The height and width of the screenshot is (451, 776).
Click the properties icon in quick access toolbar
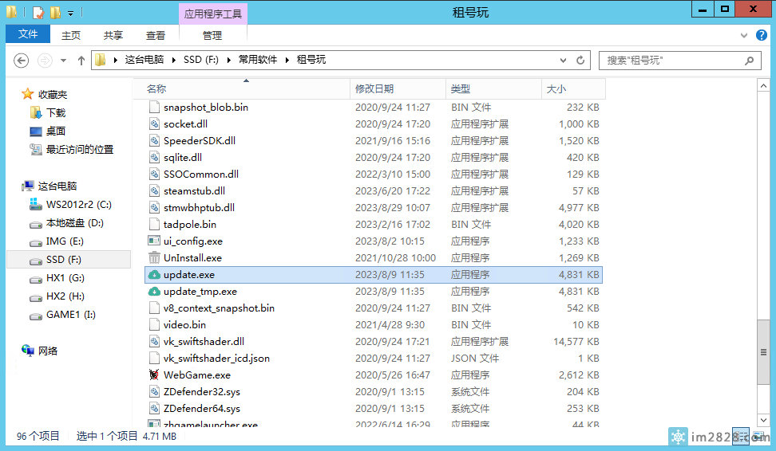click(38, 12)
